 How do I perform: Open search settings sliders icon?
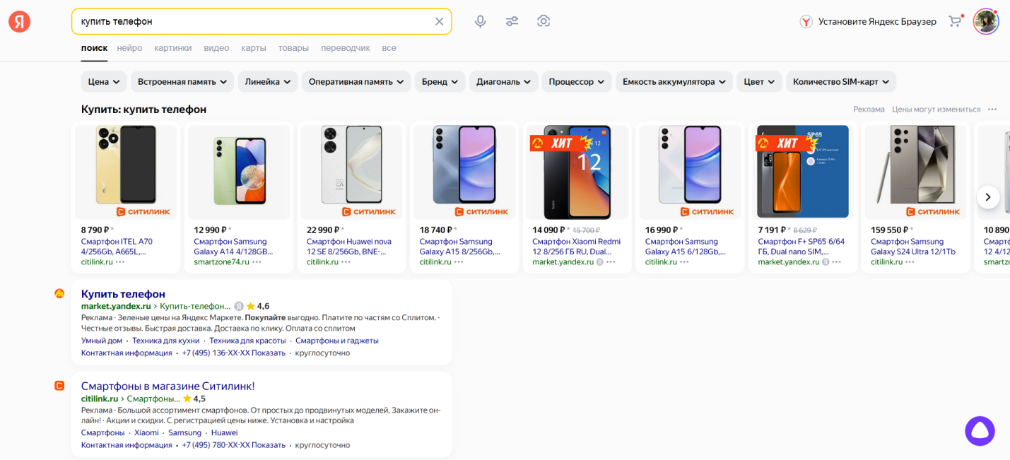click(512, 21)
